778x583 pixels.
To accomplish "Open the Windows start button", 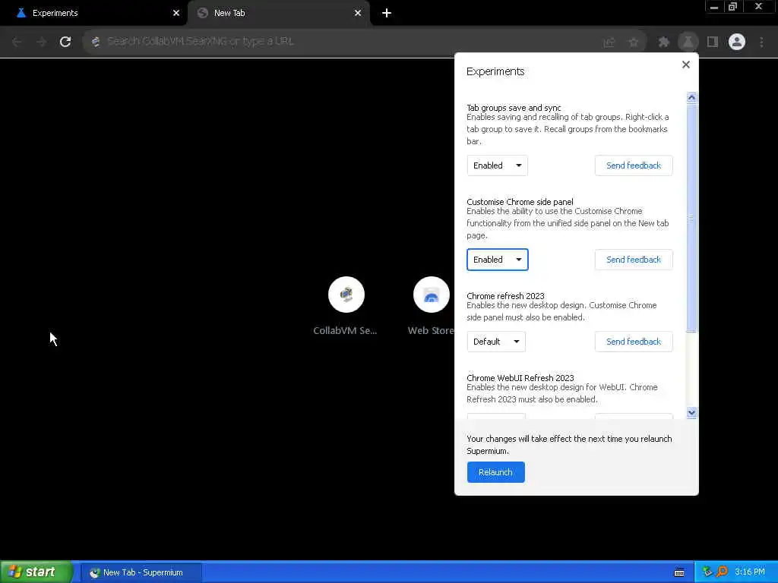I will tap(36, 572).
